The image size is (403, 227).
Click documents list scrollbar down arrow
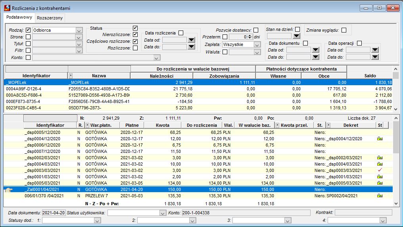pos(396,204)
